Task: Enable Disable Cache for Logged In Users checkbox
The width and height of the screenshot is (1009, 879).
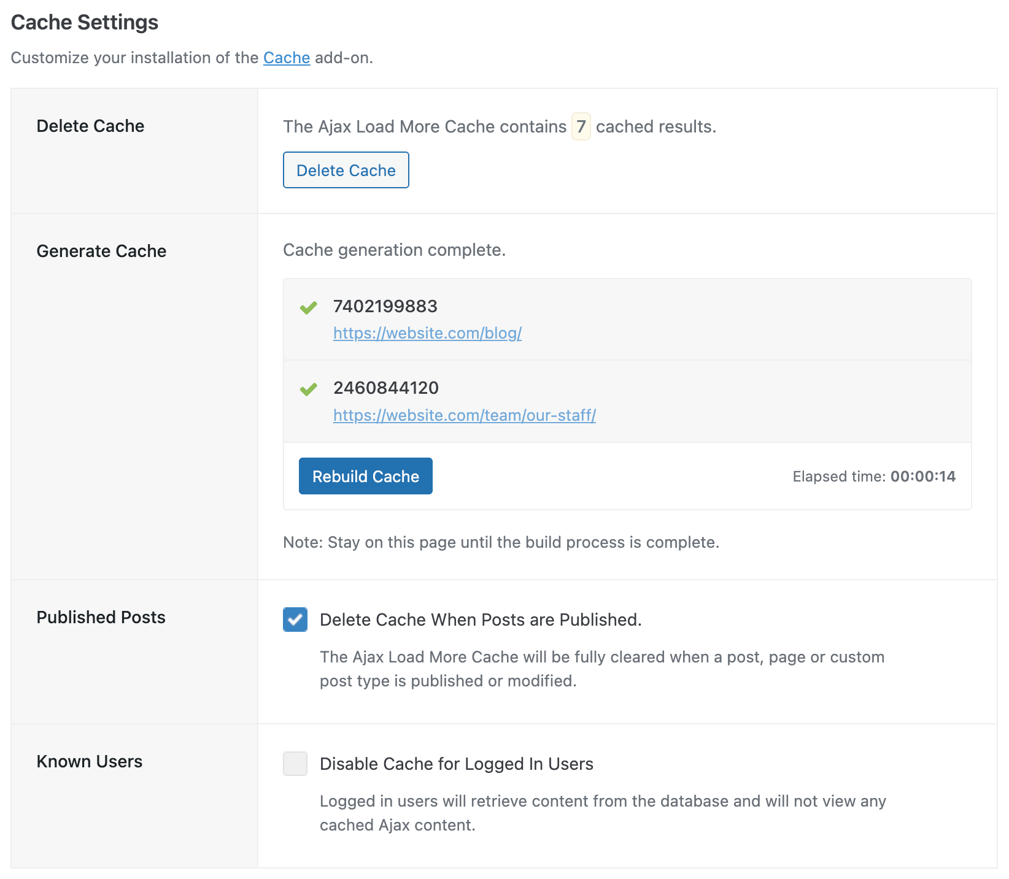Action: pos(295,764)
